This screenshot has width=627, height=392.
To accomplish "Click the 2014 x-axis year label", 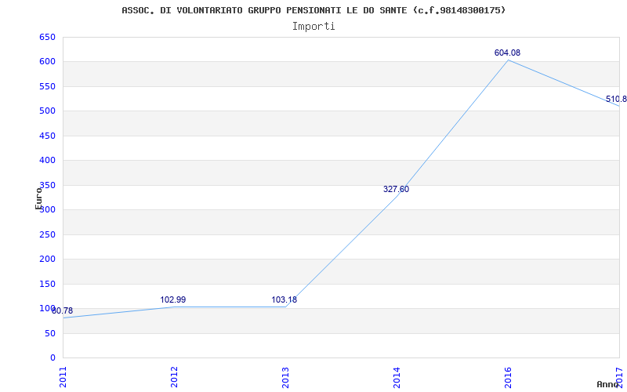I will [x=397, y=377].
